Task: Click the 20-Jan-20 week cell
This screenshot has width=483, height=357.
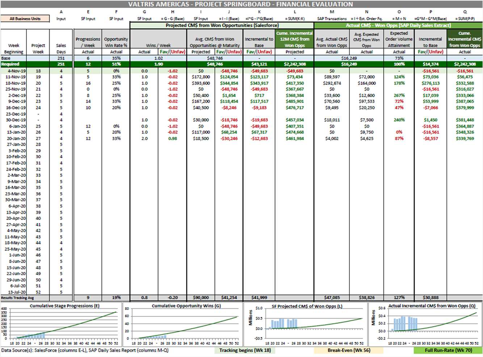Action: (x=14, y=138)
